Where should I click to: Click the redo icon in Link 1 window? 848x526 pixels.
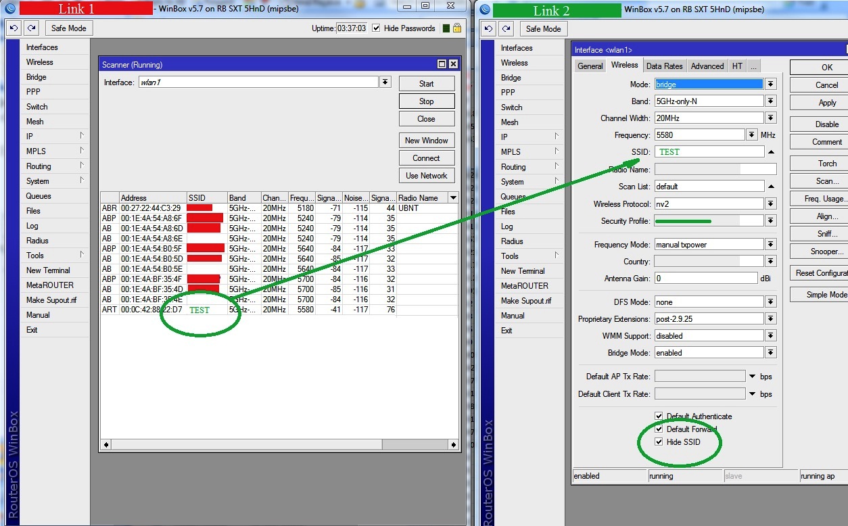(x=31, y=28)
